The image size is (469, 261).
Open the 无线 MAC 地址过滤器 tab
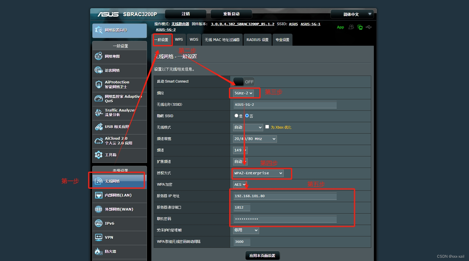222,40
